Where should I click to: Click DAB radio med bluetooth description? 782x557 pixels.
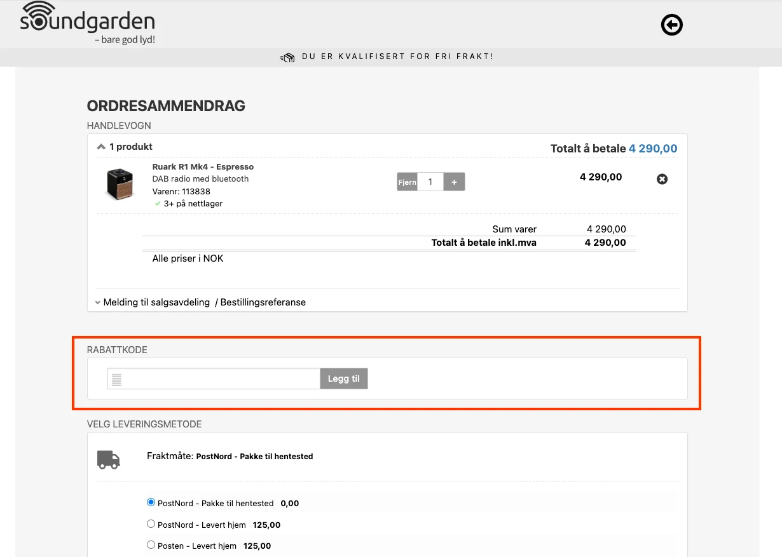pos(200,179)
